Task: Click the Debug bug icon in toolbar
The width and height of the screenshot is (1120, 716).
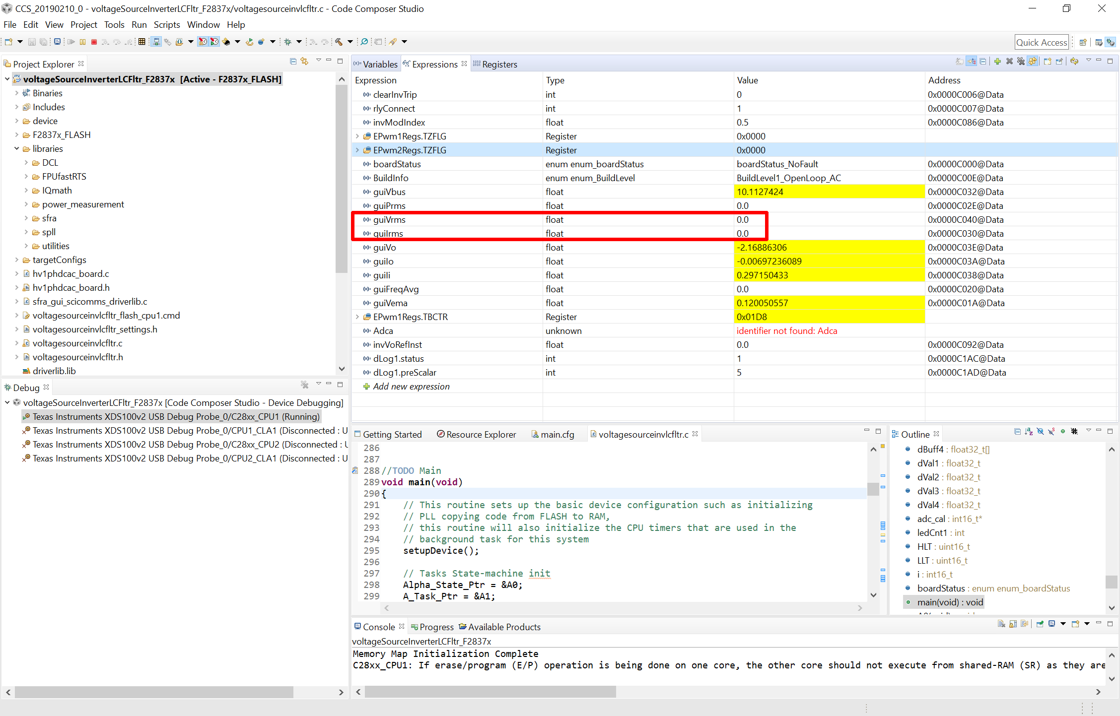Action: (287, 42)
